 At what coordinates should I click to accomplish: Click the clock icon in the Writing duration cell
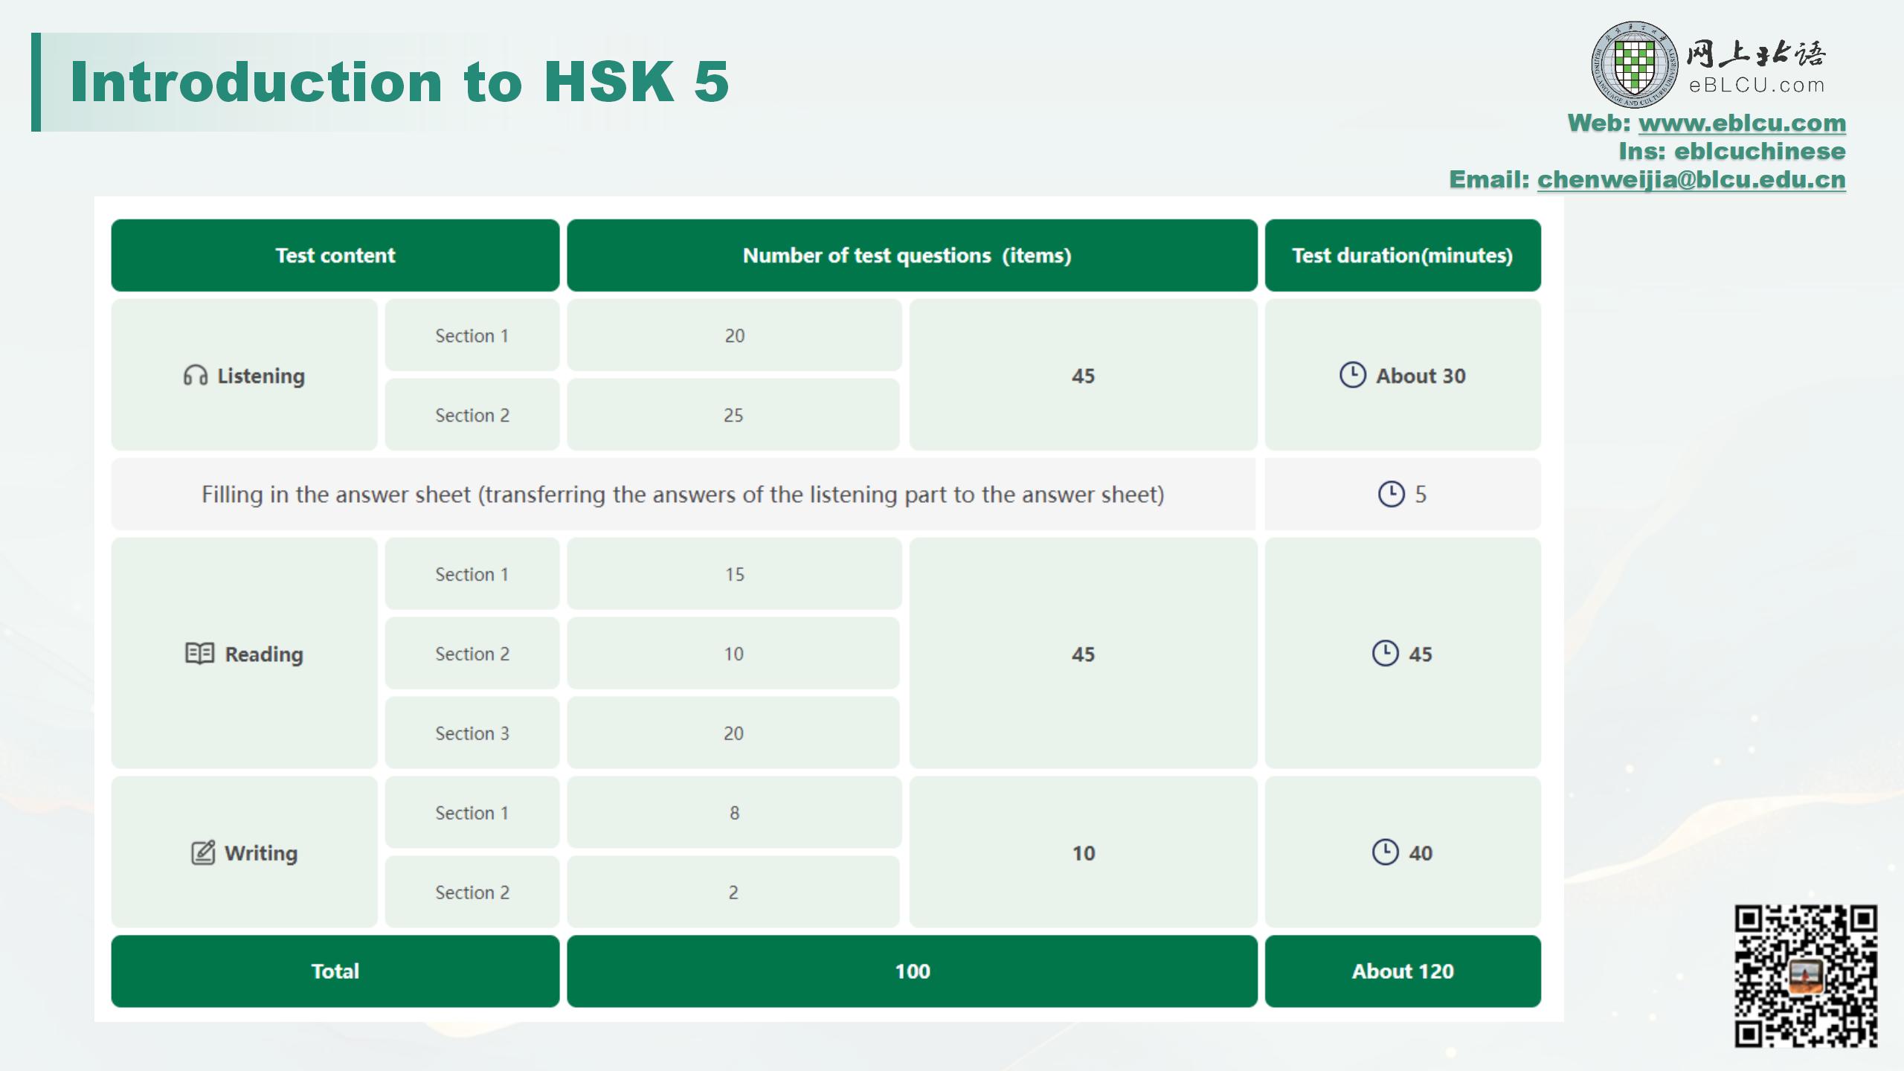coord(1385,852)
